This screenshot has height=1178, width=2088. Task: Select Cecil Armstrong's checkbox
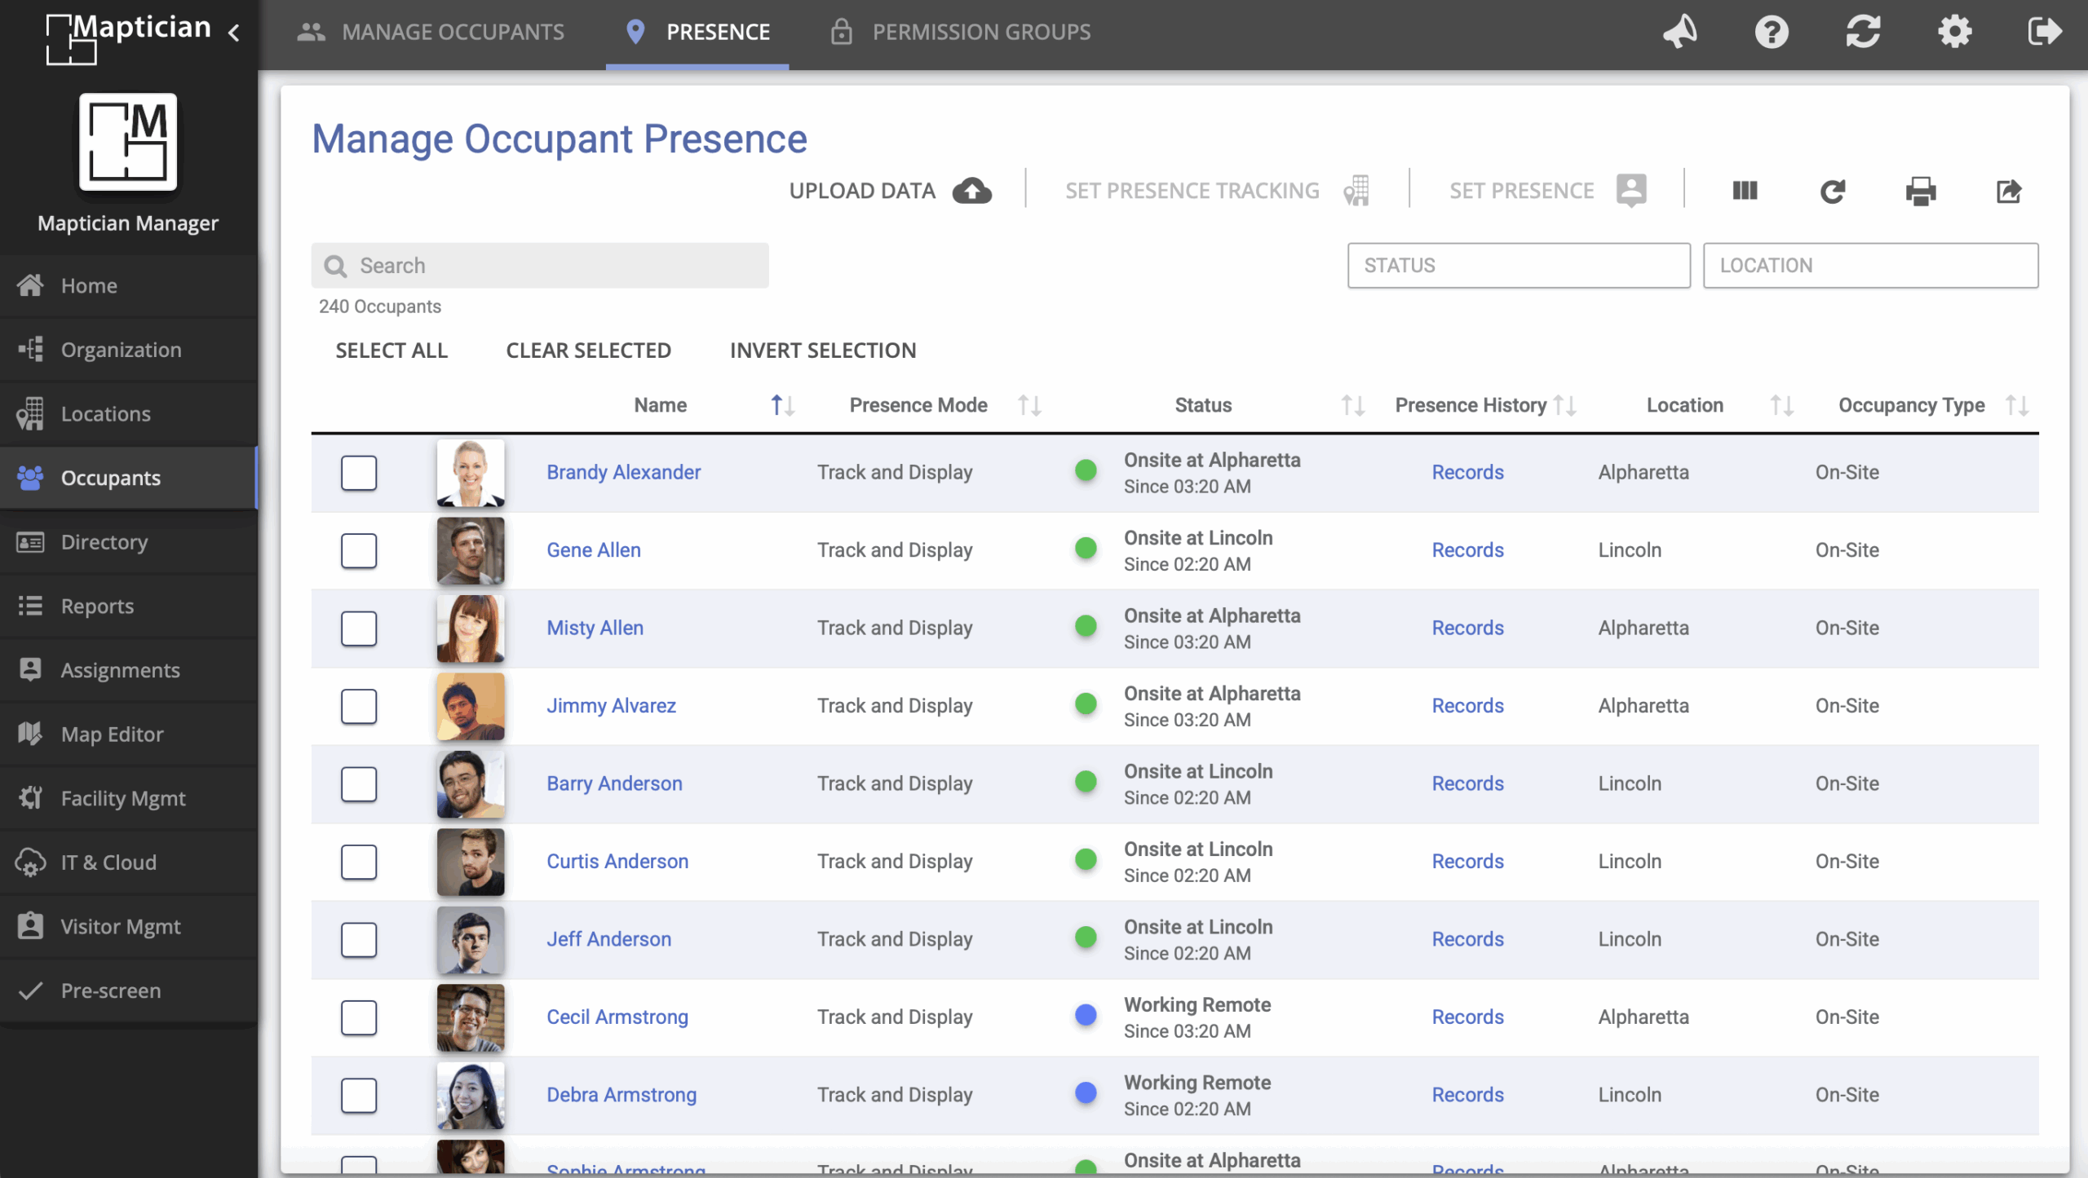[x=359, y=1018]
